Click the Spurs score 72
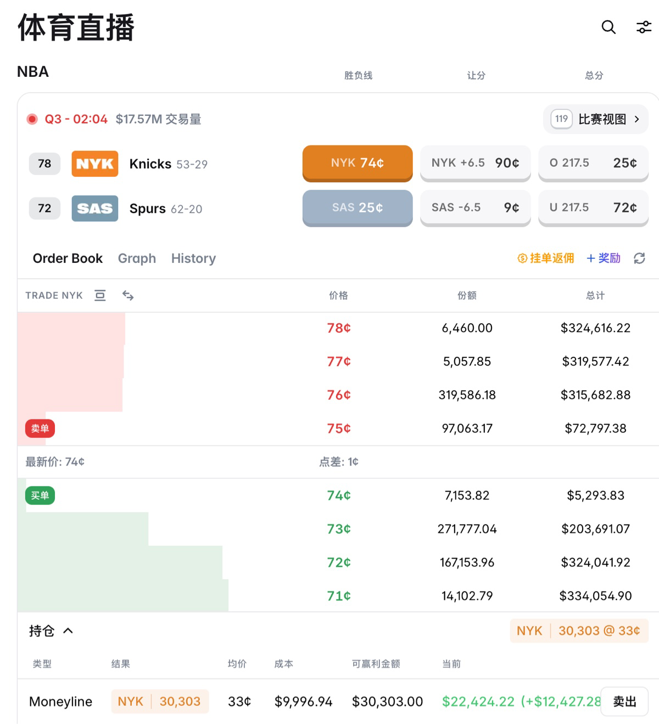 [x=44, y=209]
